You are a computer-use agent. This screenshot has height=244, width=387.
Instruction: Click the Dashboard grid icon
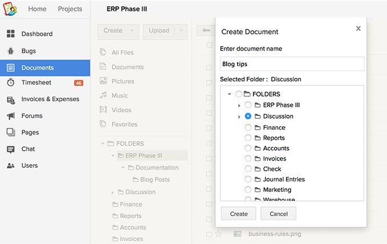pyautogui.click(x=11, y=34)
